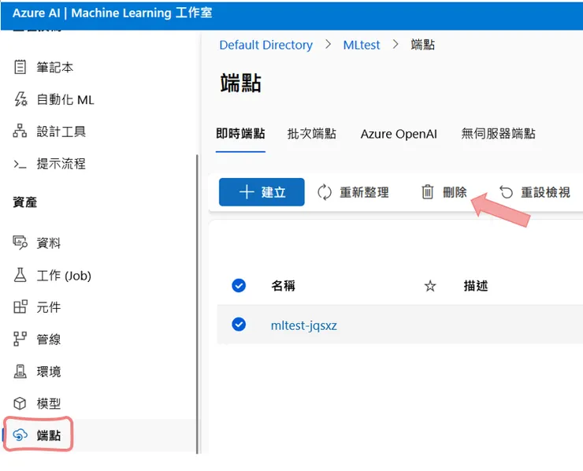Screen dimensions: 583x471
Task: Open the Azure OpenAI tab
Action: click(399, 134)
